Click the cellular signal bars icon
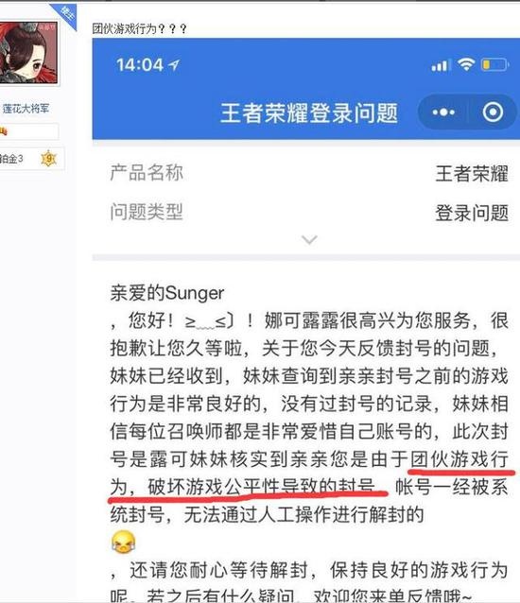 point(442,66)
